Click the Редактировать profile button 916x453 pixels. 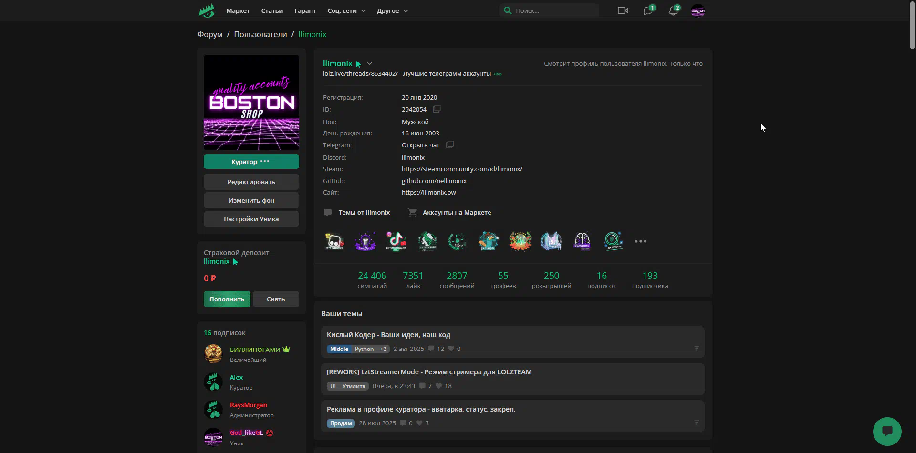[x=251, y=182]
